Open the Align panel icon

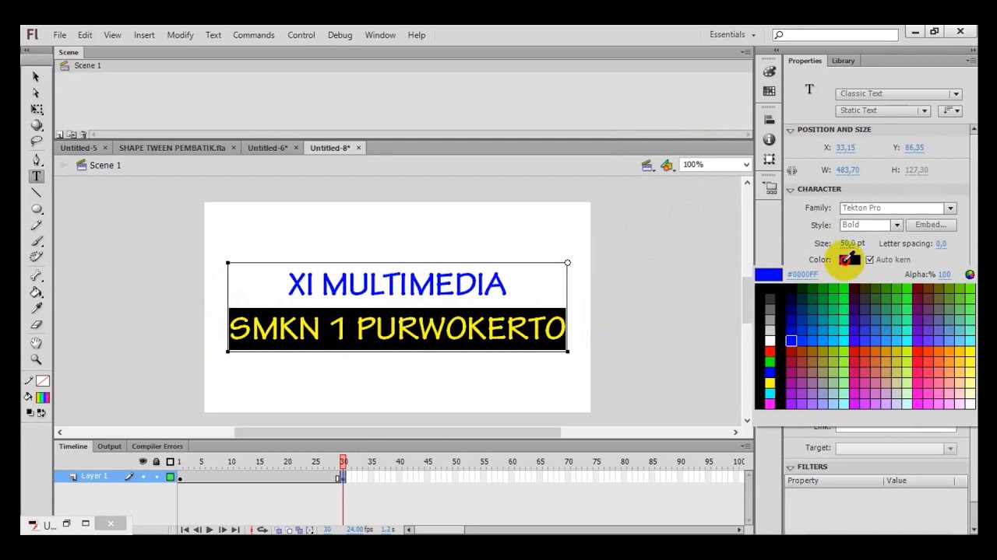tap(770, 120)
